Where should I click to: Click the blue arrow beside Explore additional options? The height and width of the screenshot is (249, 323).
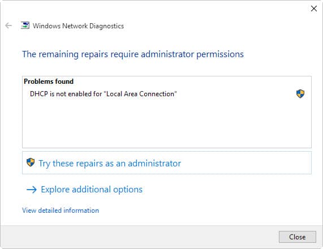[x=32, y=190]
